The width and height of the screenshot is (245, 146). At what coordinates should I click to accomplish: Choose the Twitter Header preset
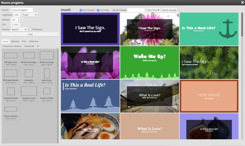(11, 111)
